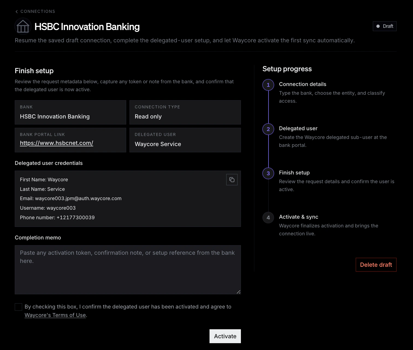The width and height of the screenshot is (413, 350).
Task: Select the Finish setup step title in progress
Action: coord(294,173)
